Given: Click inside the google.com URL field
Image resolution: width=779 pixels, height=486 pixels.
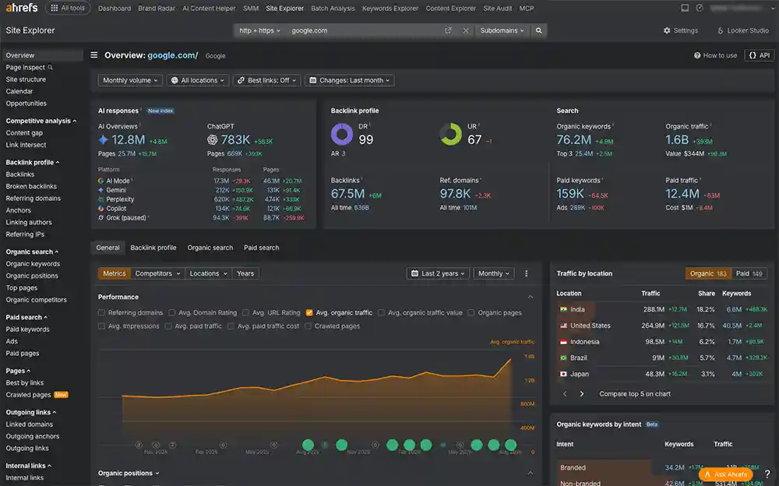Looking at the screenshot, I should 365,30.
